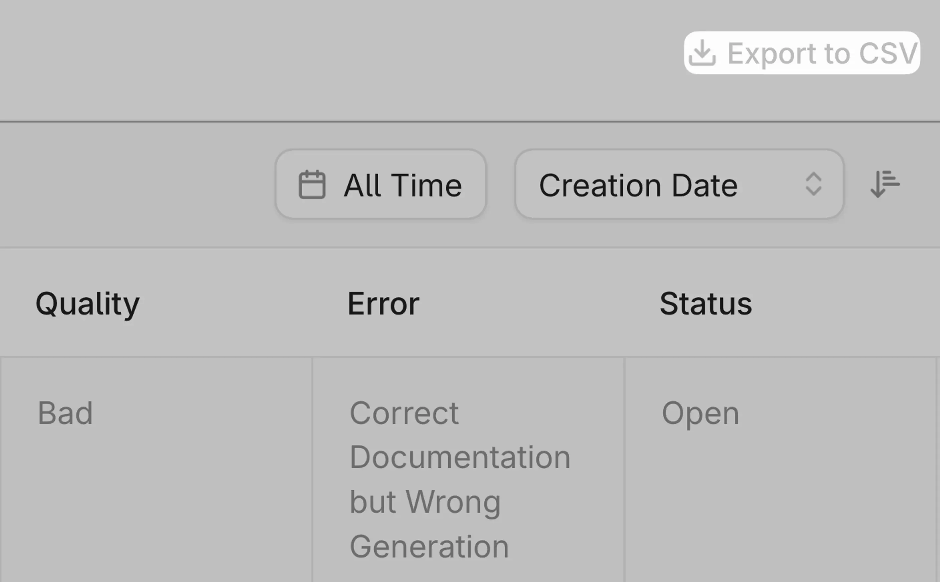The height and width of the screenshot is (582, 940).
Task: Expand the Creation Date sort dropdown
Action: (679, 184)
